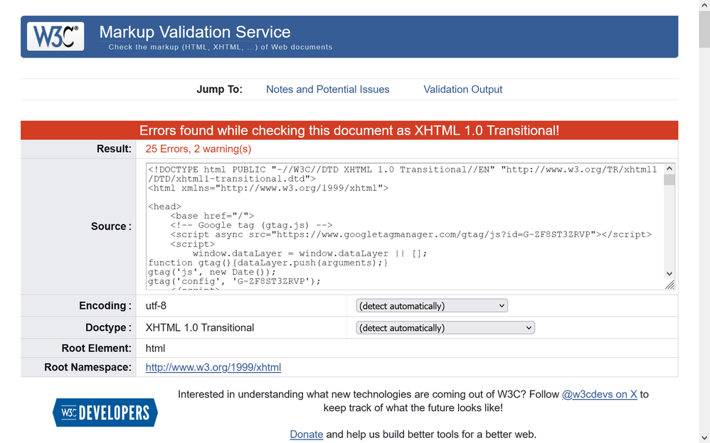Click the source textarea resize handle

(669, 285)
